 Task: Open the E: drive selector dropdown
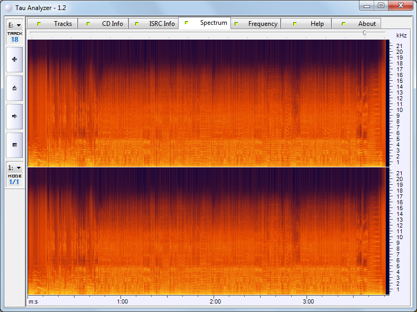(x=14, y=25)
